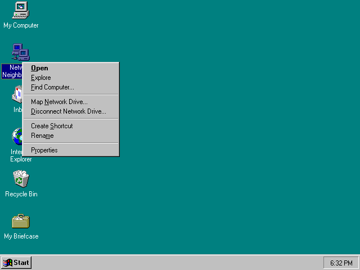Screen dimensions: 360x270
Task: Click the 6:32 PM taskbar clock
Action: tap(341, 263)
